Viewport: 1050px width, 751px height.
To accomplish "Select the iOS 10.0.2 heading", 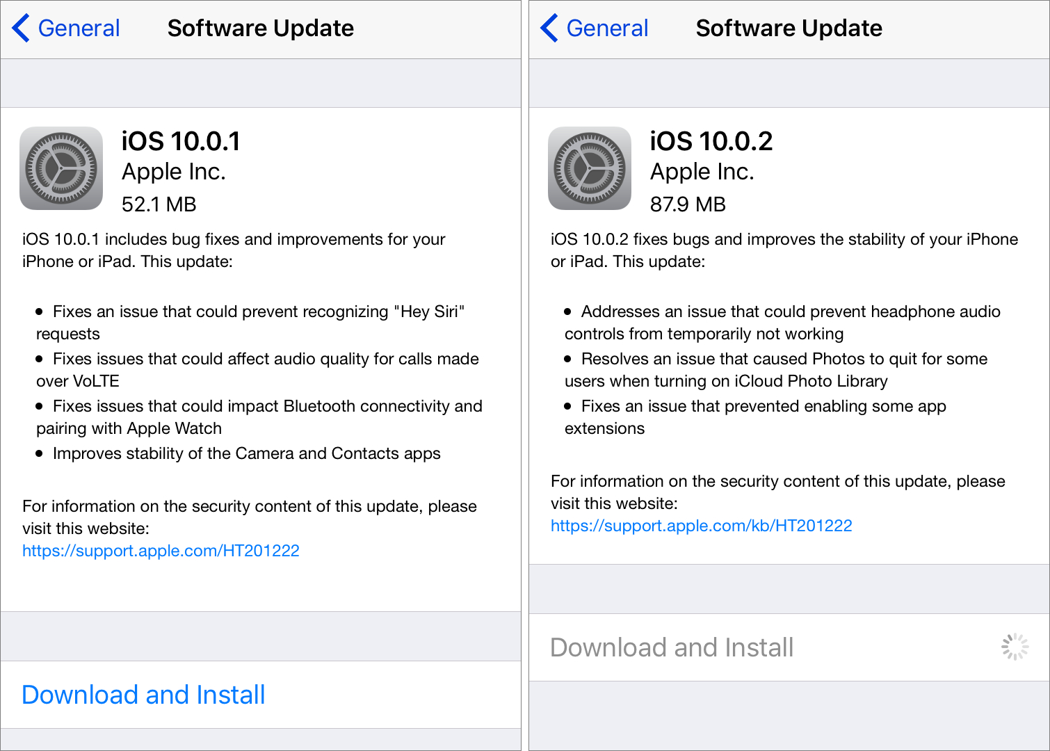I will click(711, 141).
